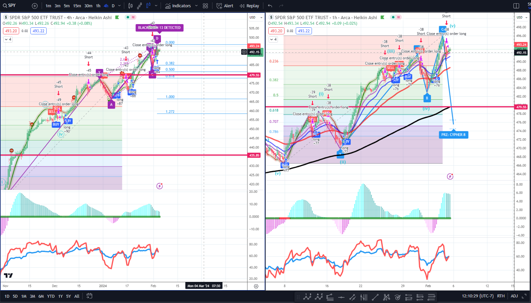This screenshot has height=303, width=531.
Task: Select the horizontal line drawing tool
Action: pyautogui.click(x=341, y=297)
